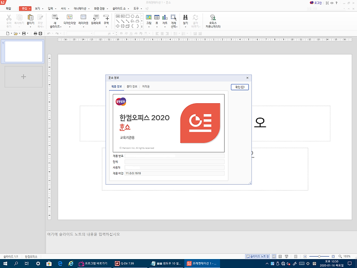Open the 파일 (File) menu

coord(8,8)
